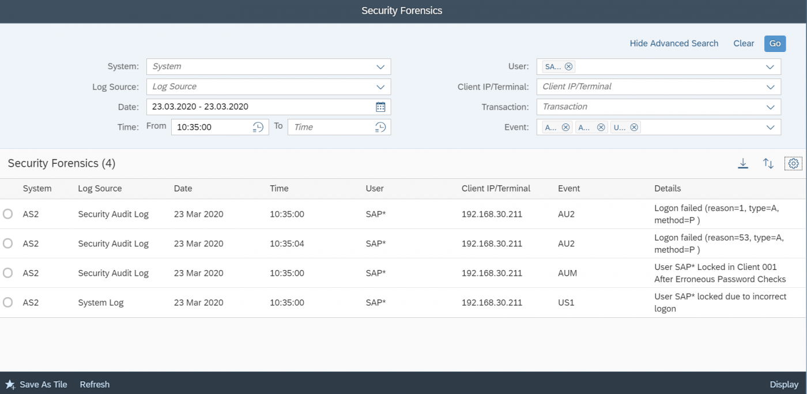Screen dimensions: 807x394
Task: Download the Security Forensics table results
Action: coord(742,163)
